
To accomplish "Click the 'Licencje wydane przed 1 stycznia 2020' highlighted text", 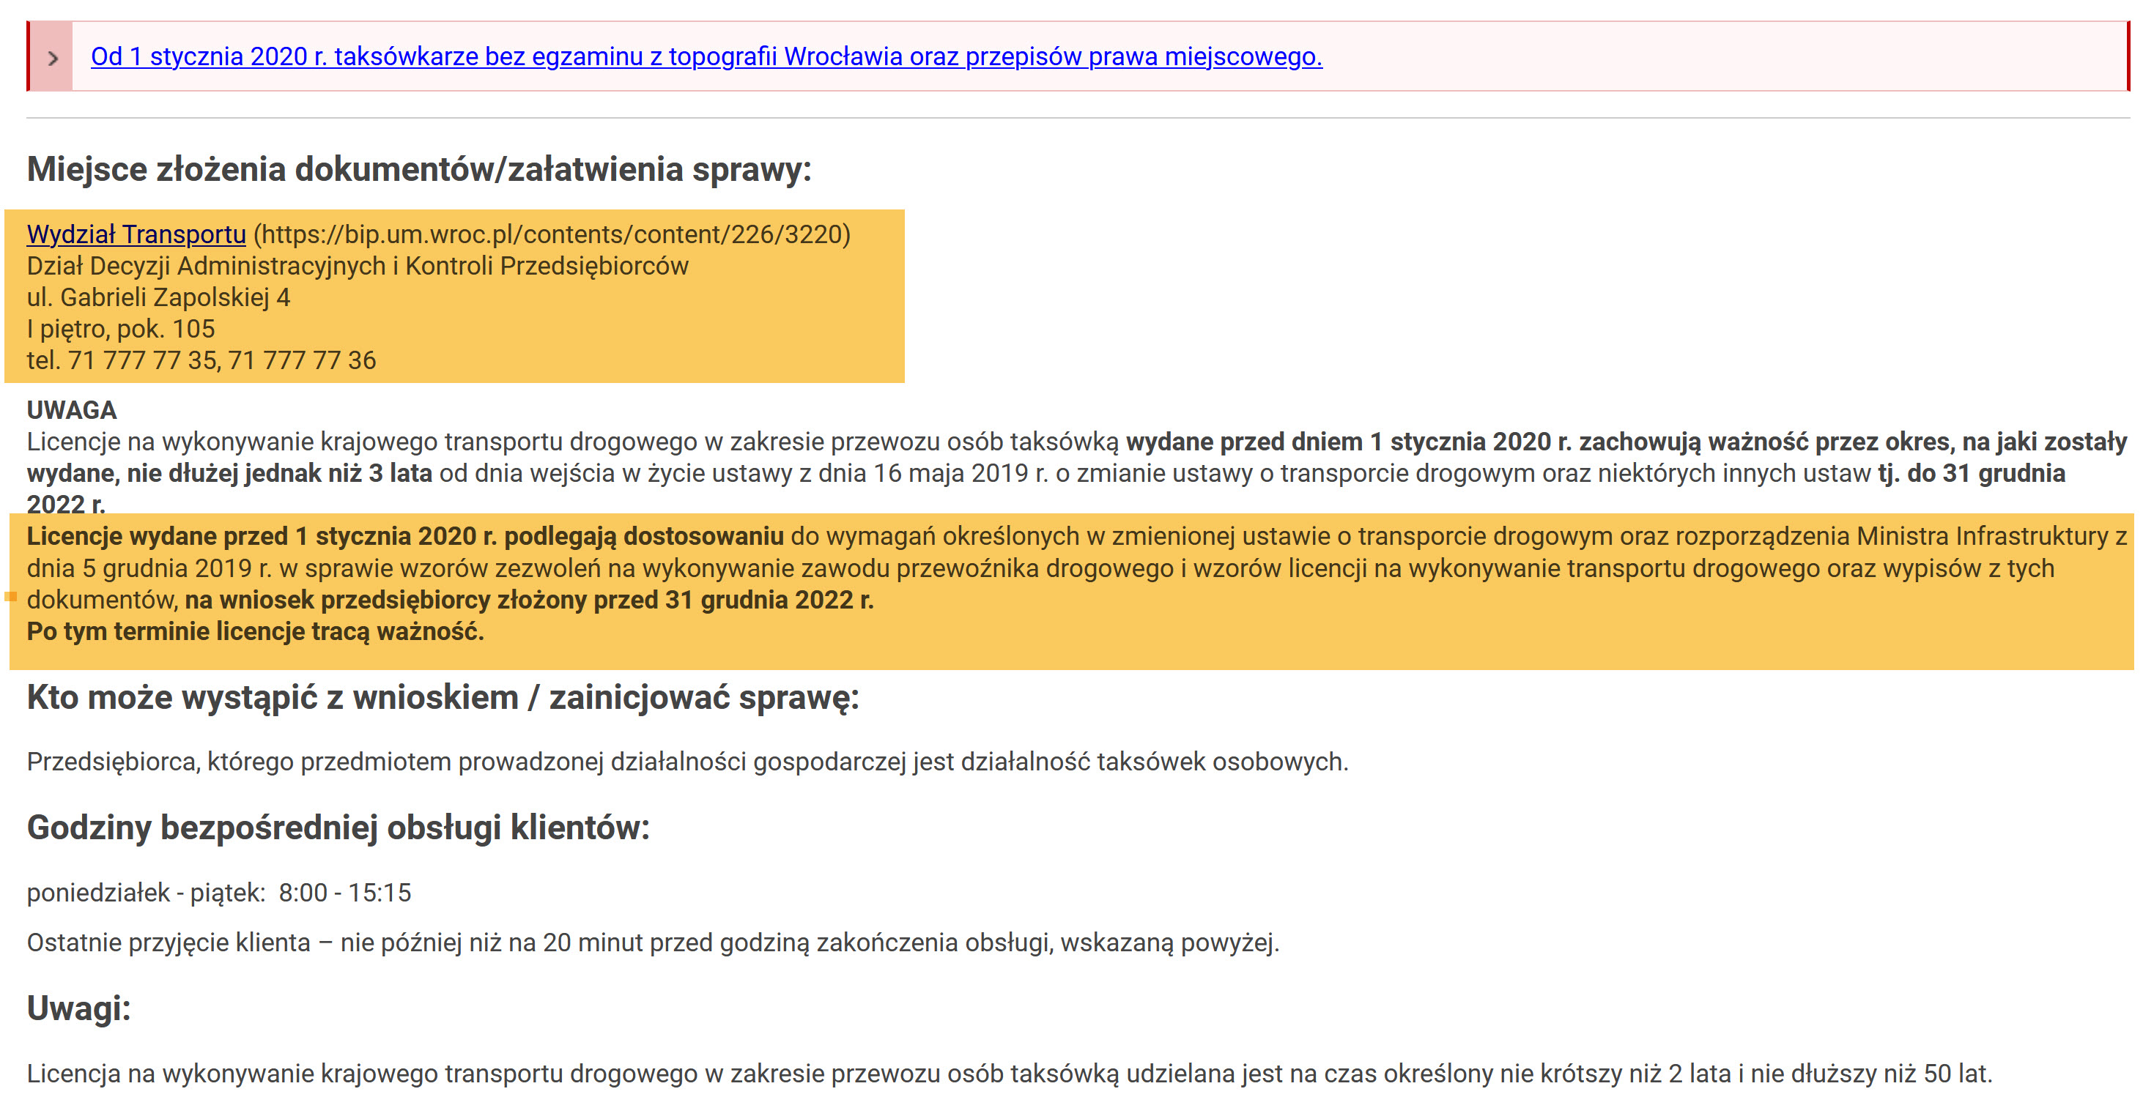I will coord(404,537).
